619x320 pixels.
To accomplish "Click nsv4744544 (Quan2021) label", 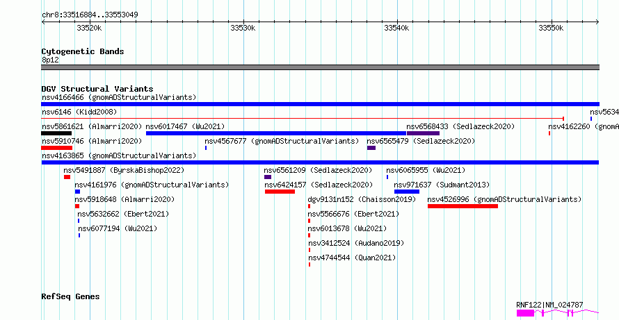I will pos(352,258).
